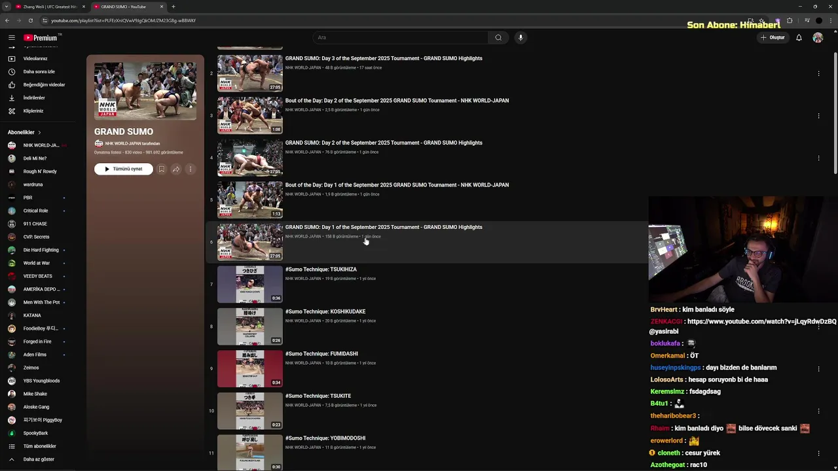Open #Sumo Technique: TSUKITE video title

coord(318,396)
